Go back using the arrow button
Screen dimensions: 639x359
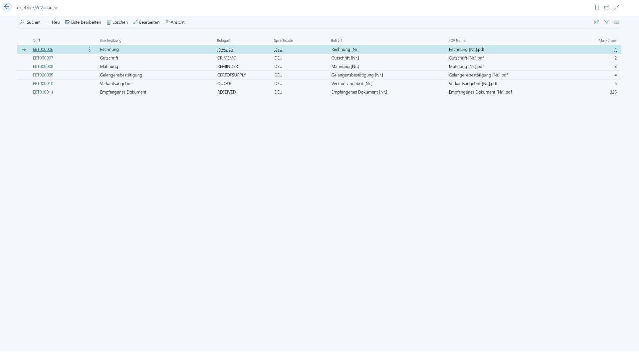pos(7,7)
